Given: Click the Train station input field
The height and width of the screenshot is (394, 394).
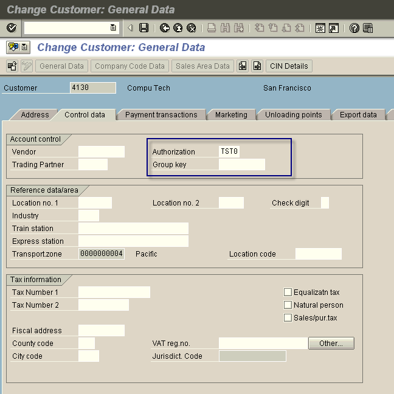Looking at the screenshot, I should (133, 229).
